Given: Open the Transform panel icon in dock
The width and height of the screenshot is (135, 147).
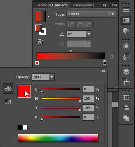Looking at the screenshot, I should (126, 98).
